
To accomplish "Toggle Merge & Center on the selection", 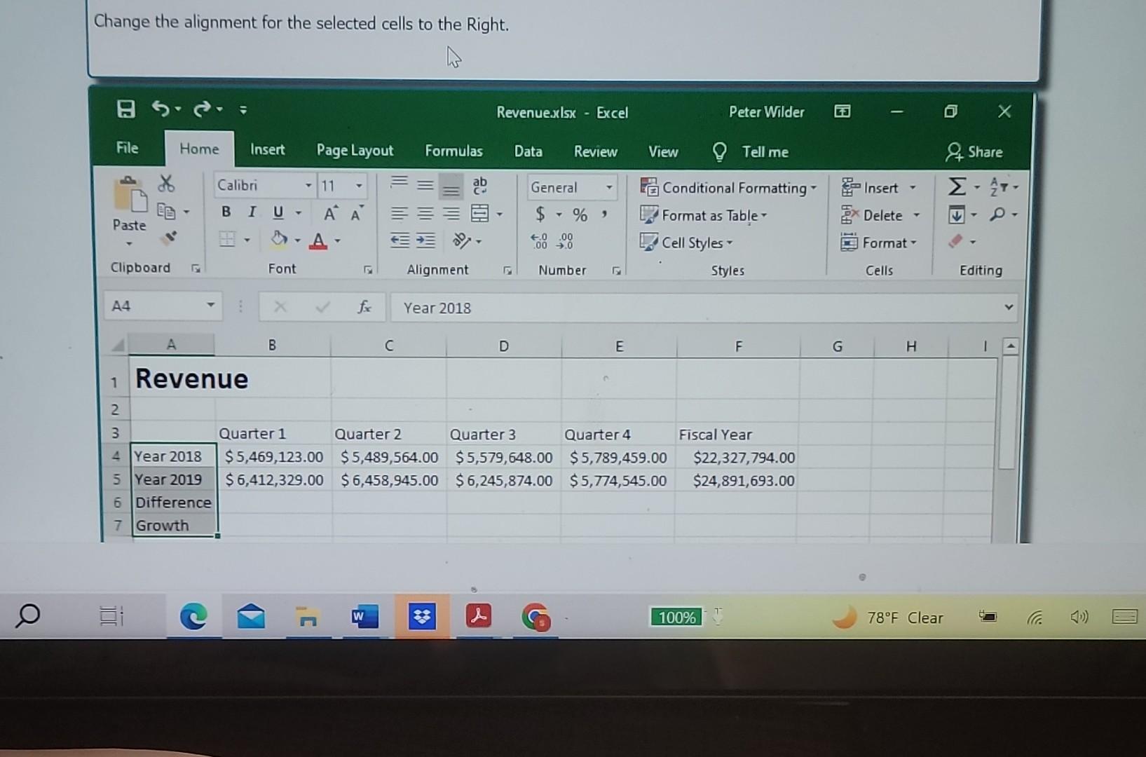I will pyautogui.click(x=480, y=213).
